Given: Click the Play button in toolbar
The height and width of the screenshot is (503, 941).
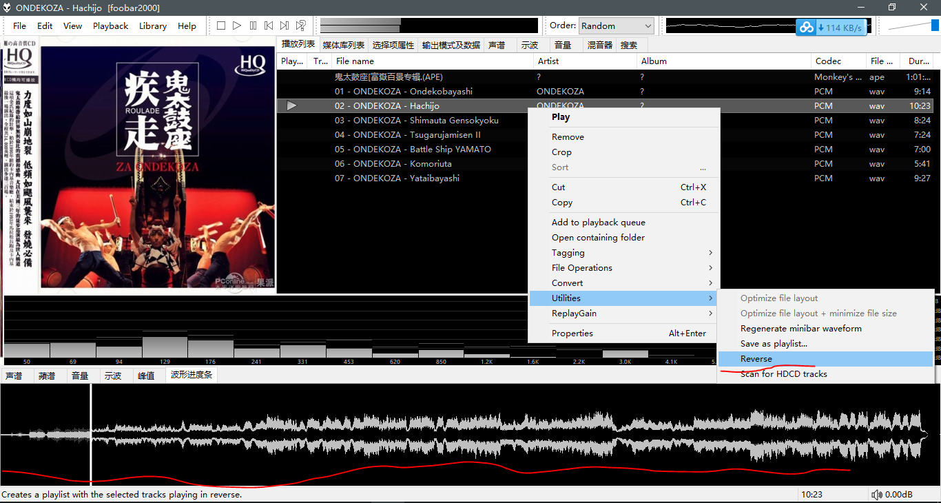Looking at the screenshot, I should [237, 25].
